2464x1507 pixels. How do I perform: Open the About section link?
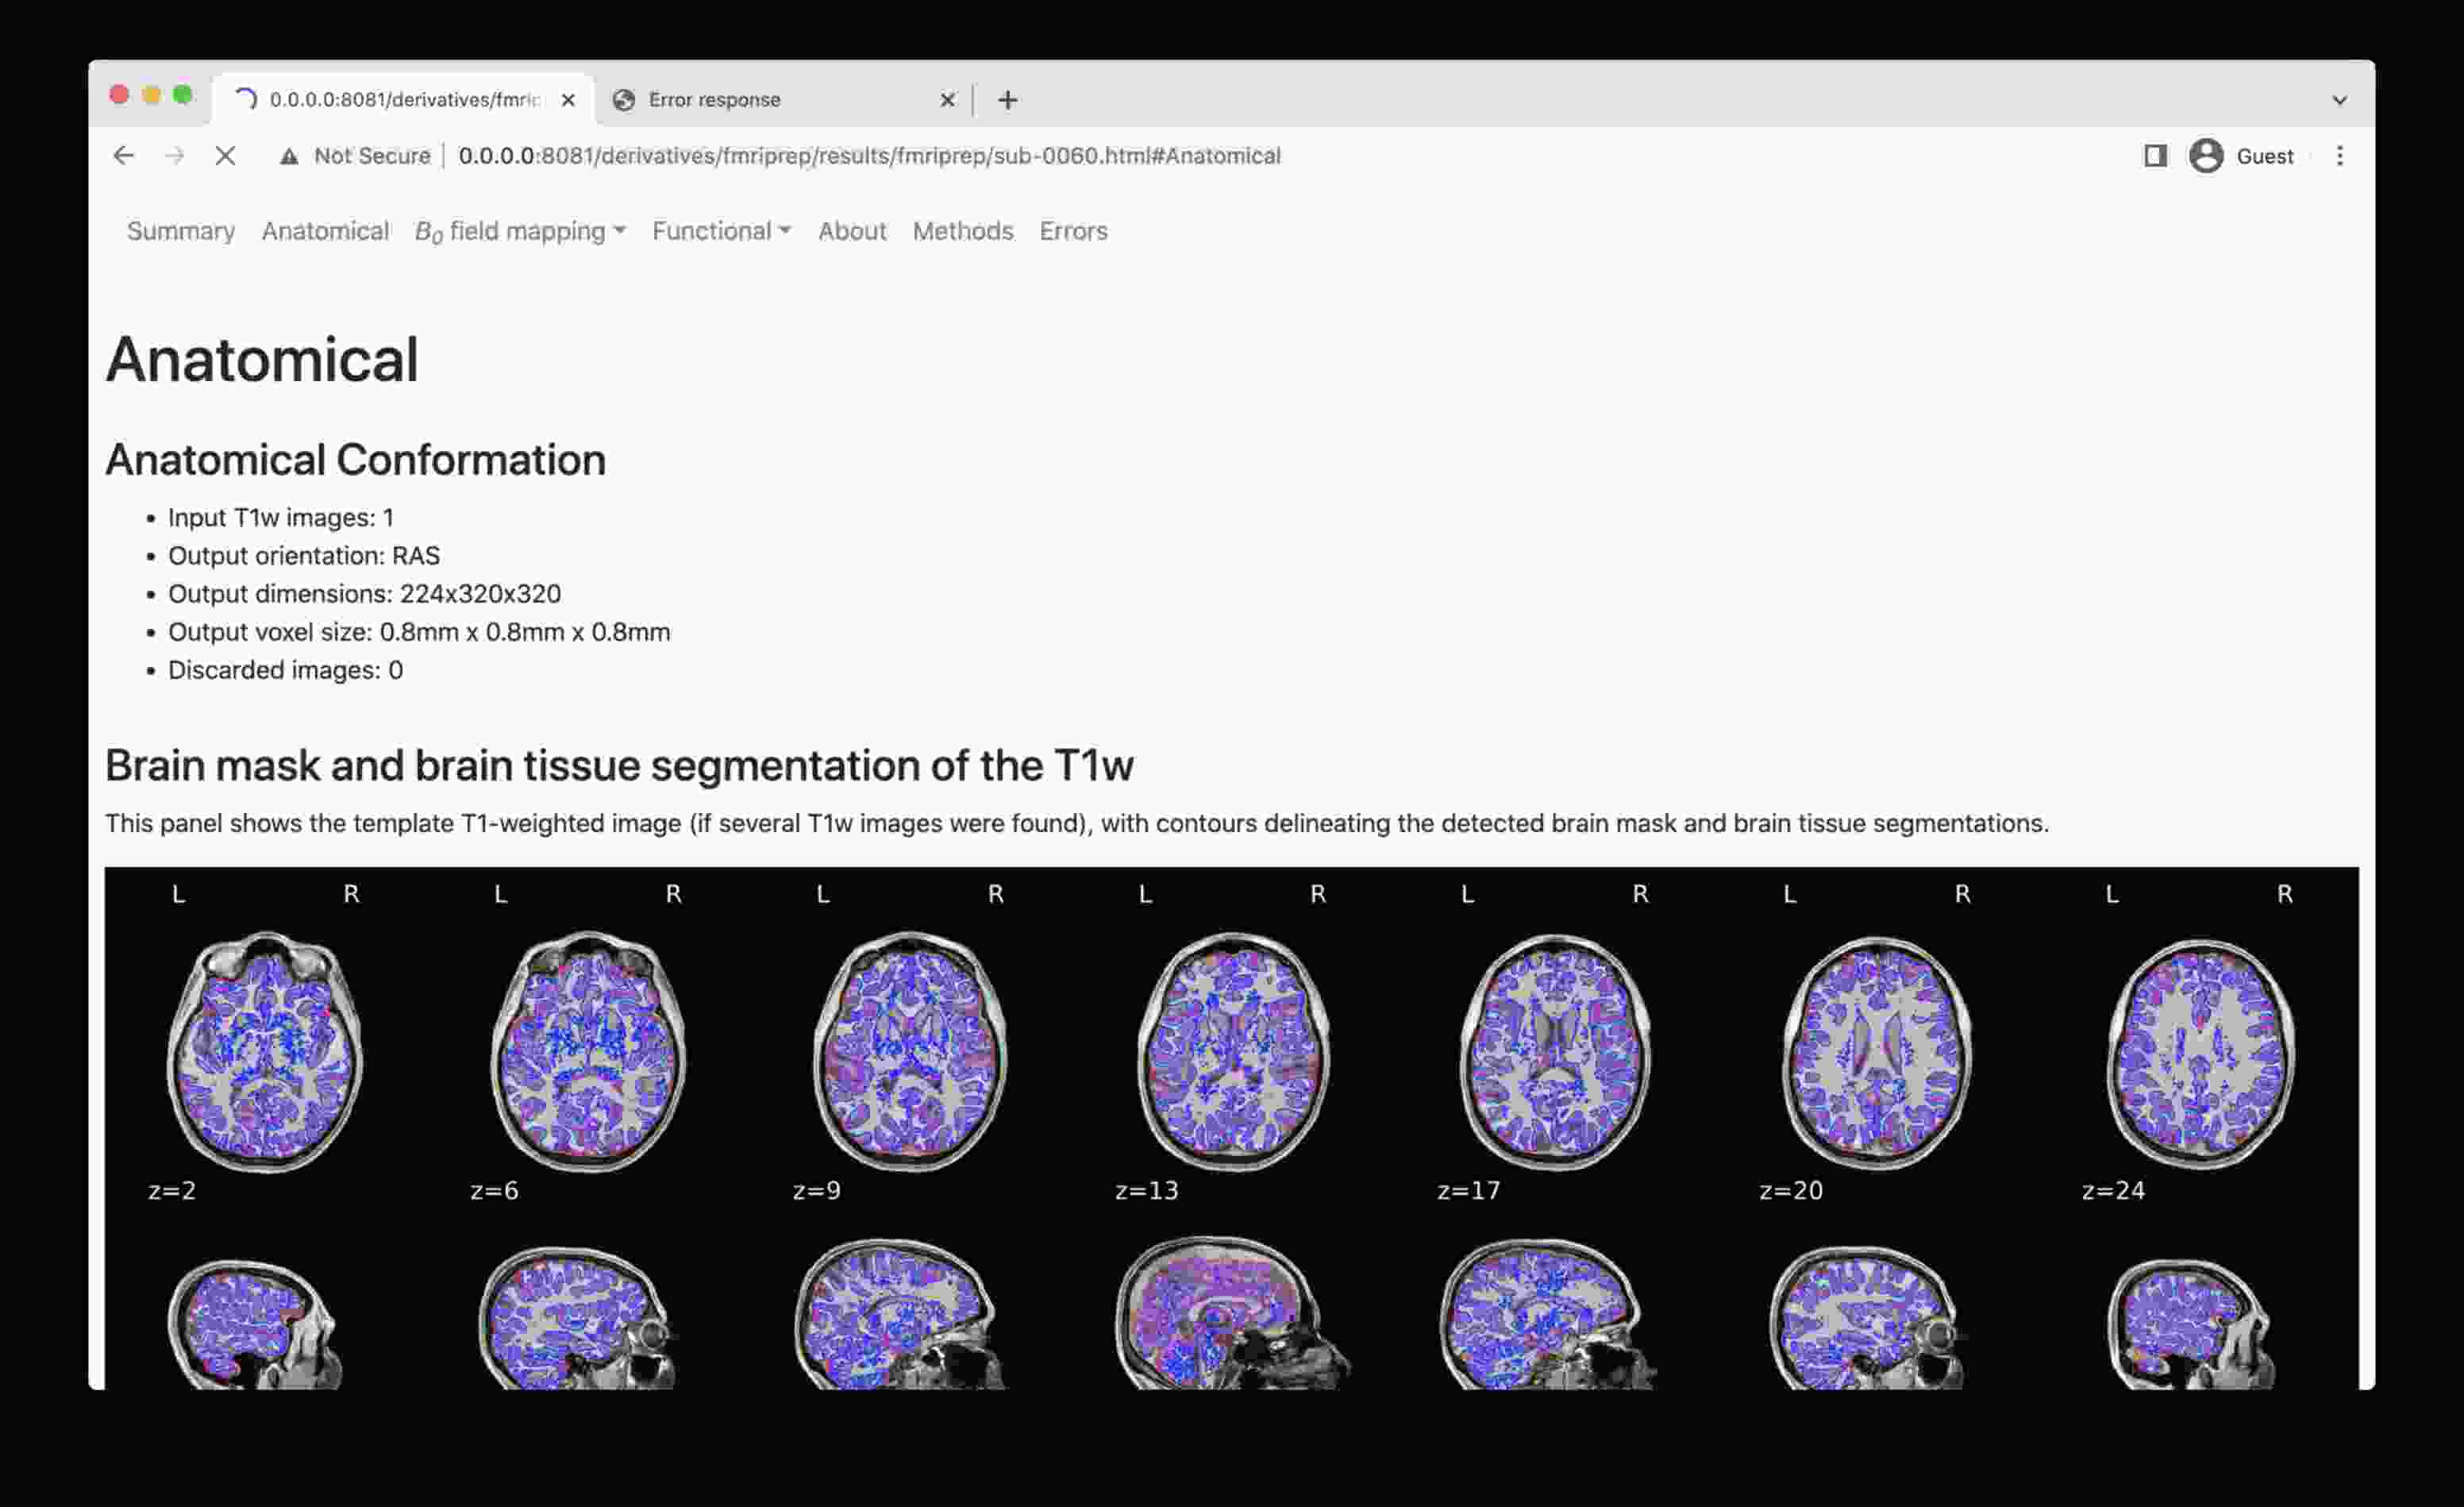click(x=852, y=231)
